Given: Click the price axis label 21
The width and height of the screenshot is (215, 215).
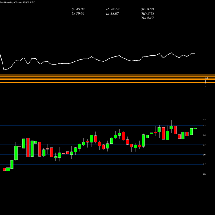Looking at the screenshot, I should [x=204, y=164].
